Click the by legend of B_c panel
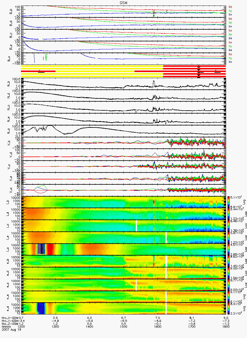The image size is (247, 338). pyautogui.click(x=230, y=34)
